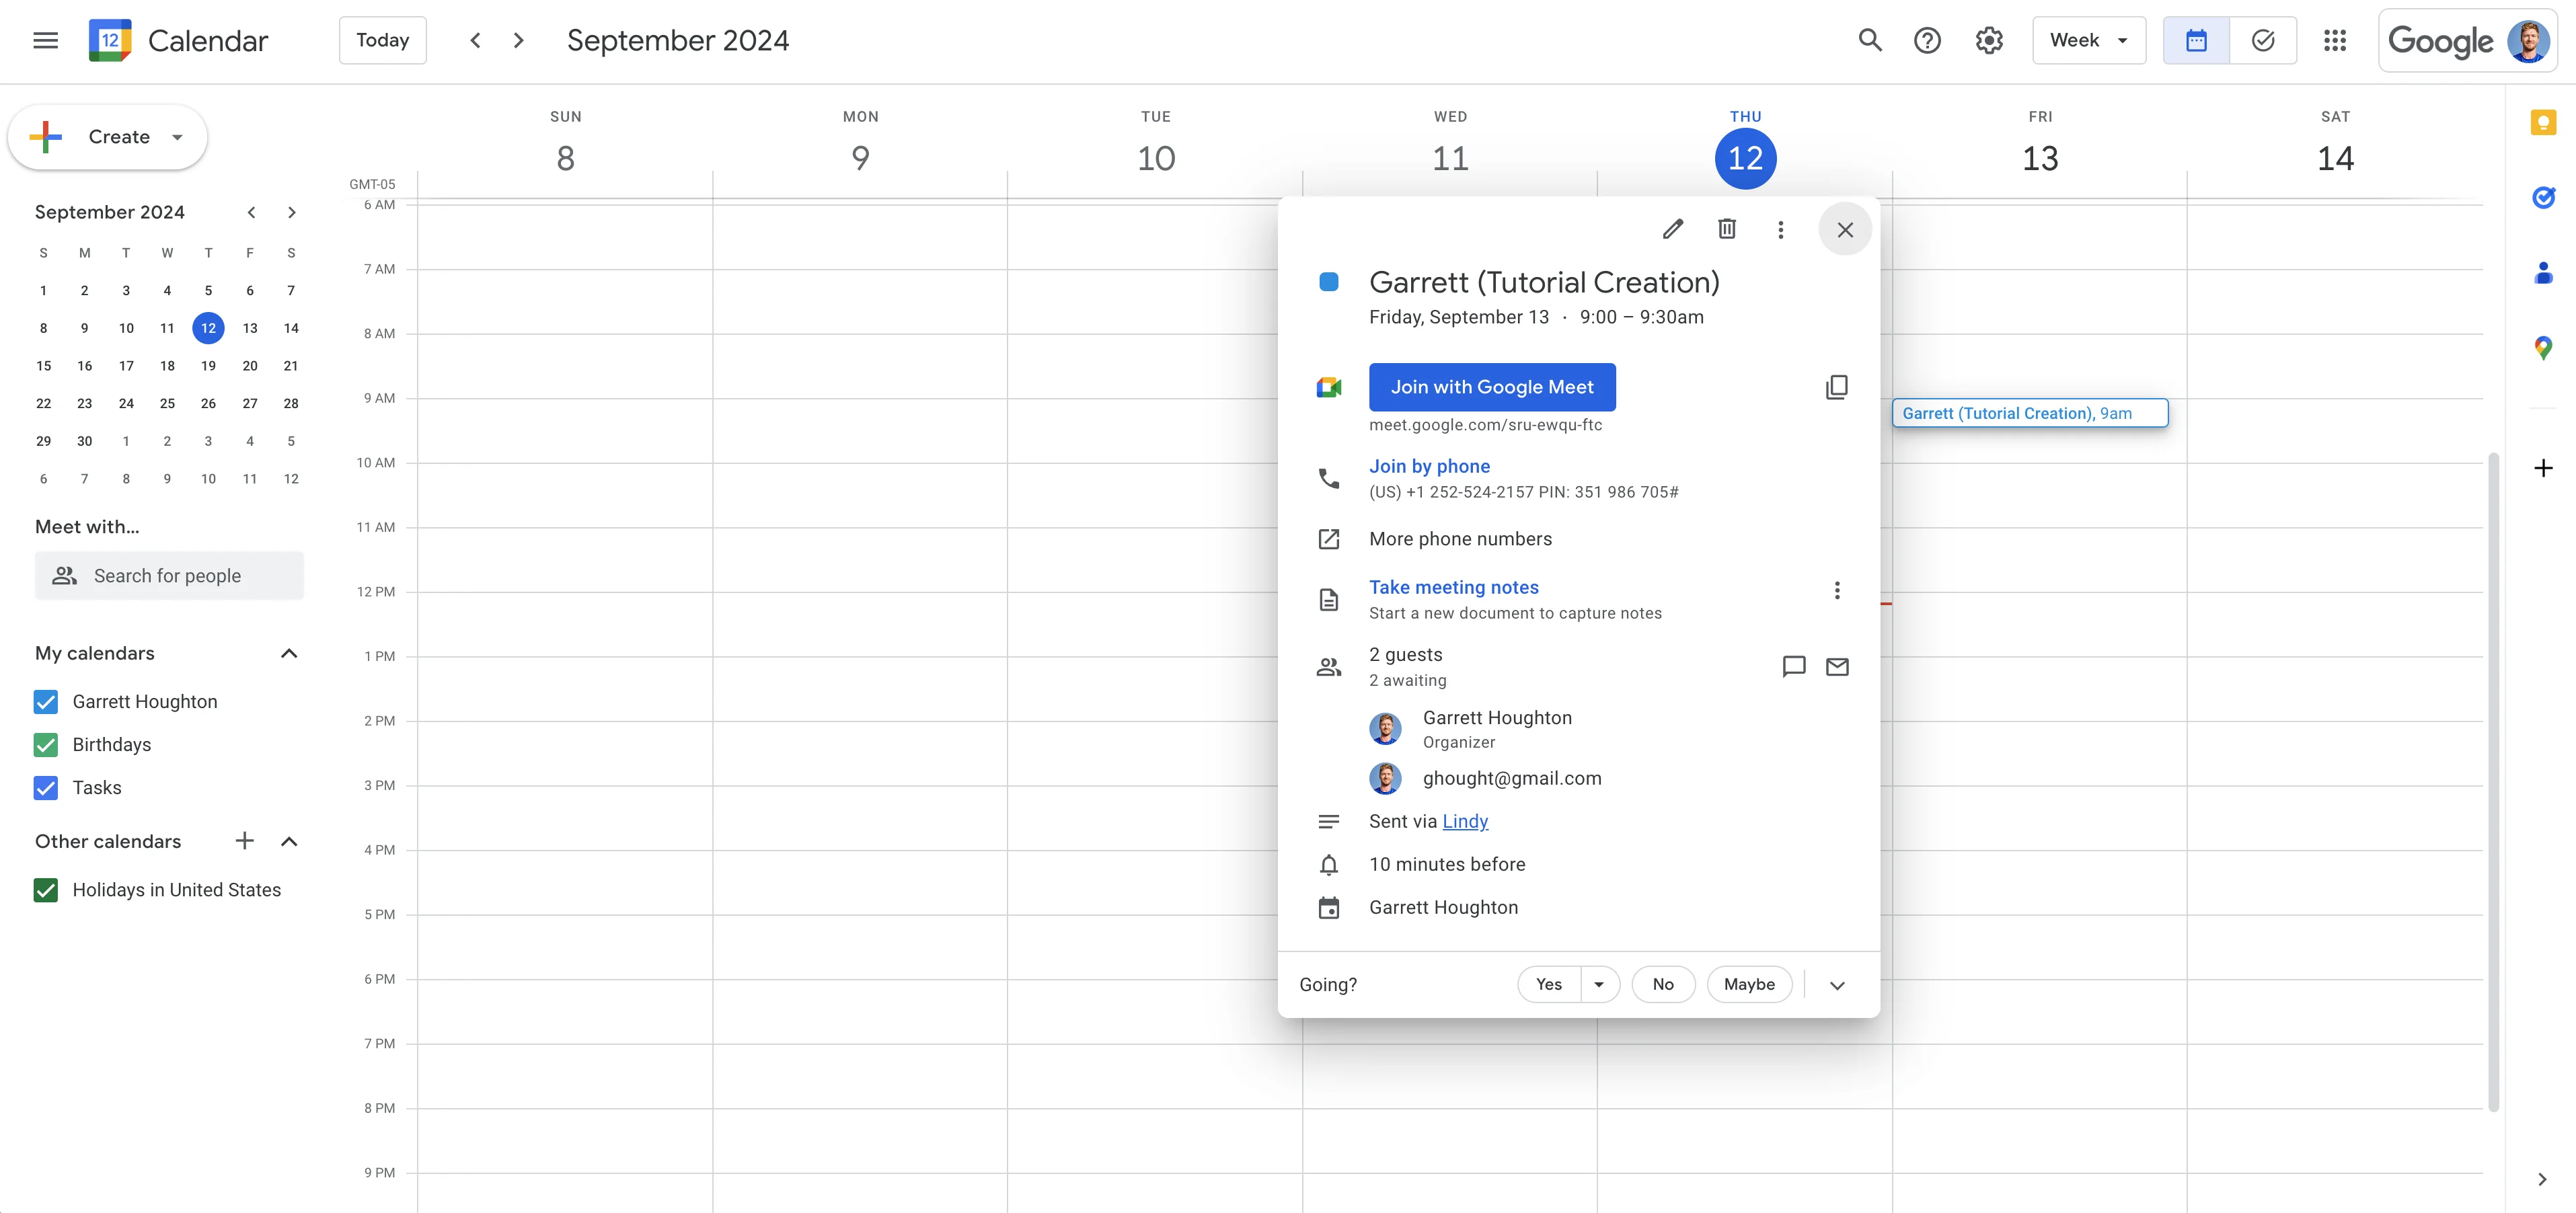Uncheck the Tasks calendar checkbox

pos(46,788)
